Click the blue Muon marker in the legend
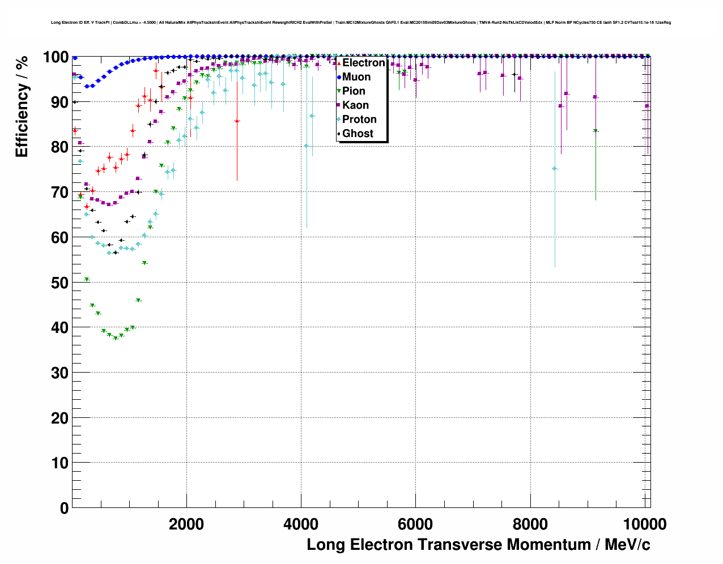Viewport: 723px width, 564px height. tap(339, 77)
